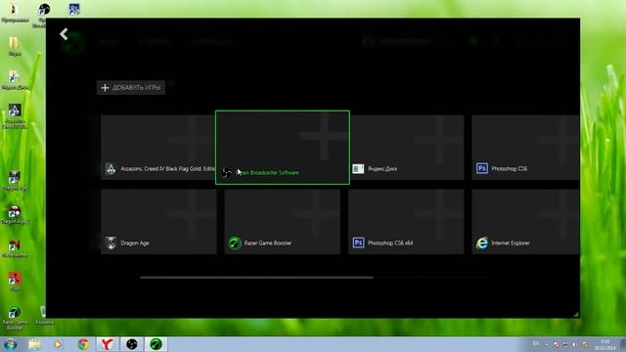Screen dimensions: 626x352
Task: Click the horizontal scrollbar below the game tiles
Action: [256, 278]
